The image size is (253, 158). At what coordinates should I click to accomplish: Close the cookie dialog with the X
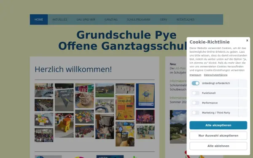pyautogui.click(x=247, y=40)
